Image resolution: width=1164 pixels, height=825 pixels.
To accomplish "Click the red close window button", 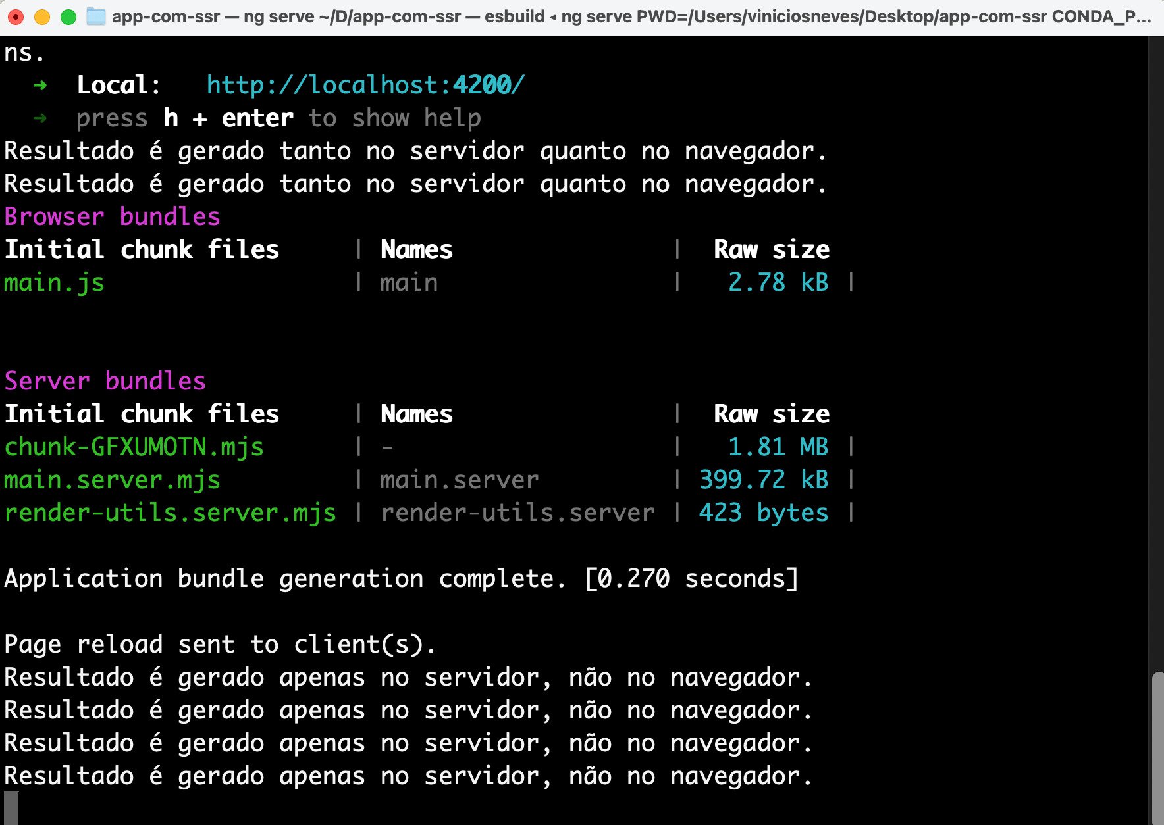I will pyautogui.click(x=15, y=16).
